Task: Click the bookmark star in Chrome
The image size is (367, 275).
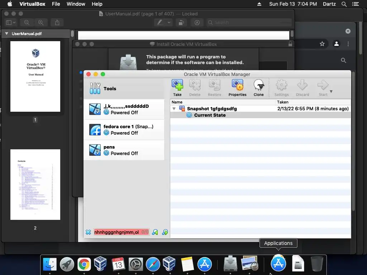Action: [x=322, y=44]
